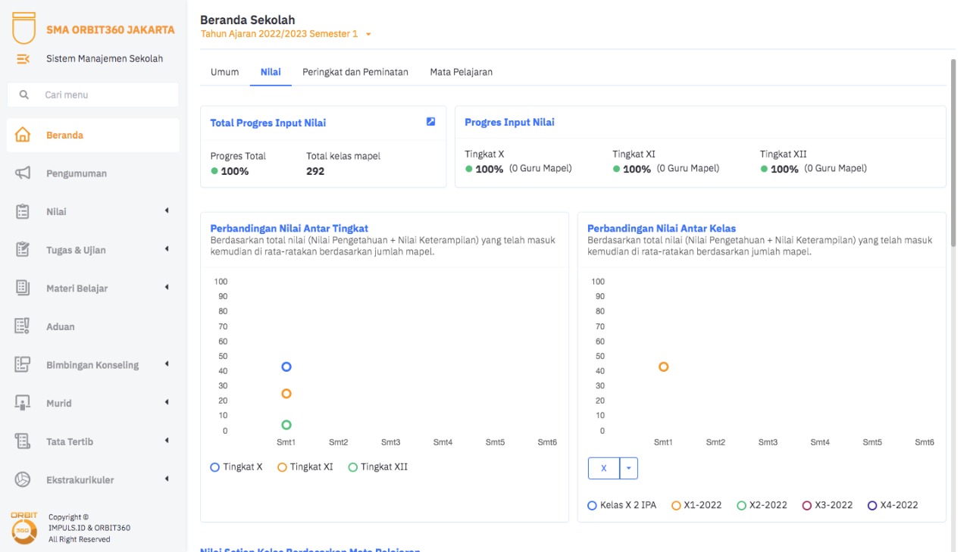Collapse the sidebar with the menu toggle icon
This screenshot has width=970, height=552.
coord(23,59)
